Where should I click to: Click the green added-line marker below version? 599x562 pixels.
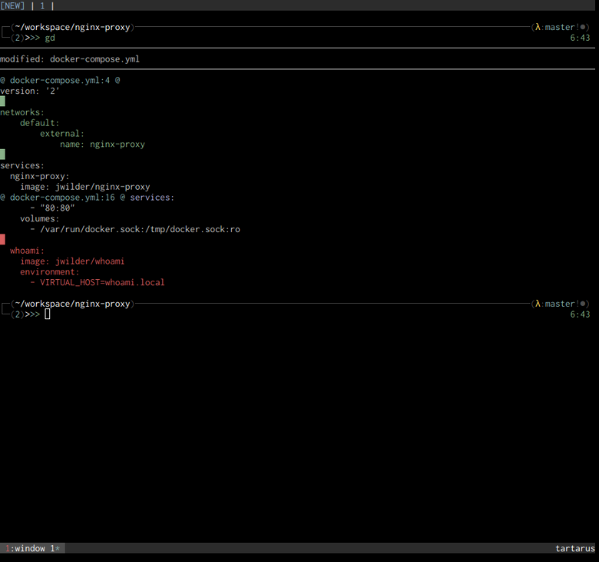coord(2,101)
